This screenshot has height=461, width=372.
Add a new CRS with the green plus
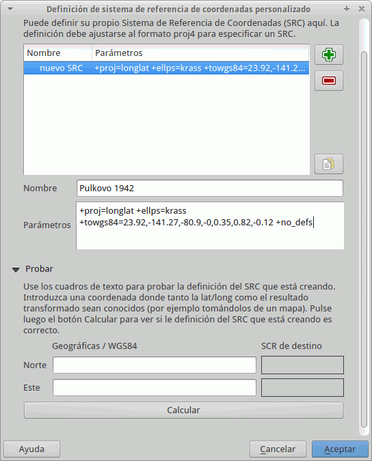click(329, 55)
